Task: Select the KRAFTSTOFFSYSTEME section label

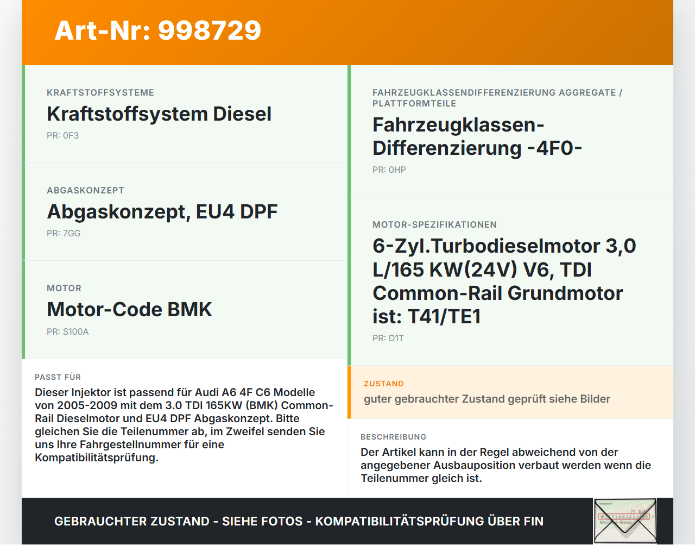Action: pyautogui.click(x=100, y=92)
